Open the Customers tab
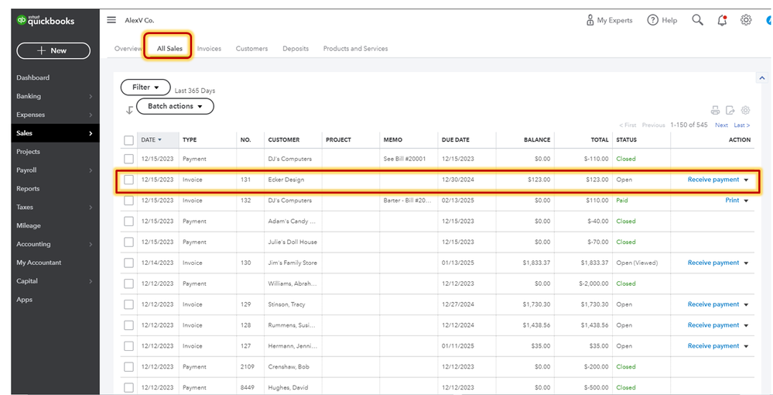 (252, 48)
